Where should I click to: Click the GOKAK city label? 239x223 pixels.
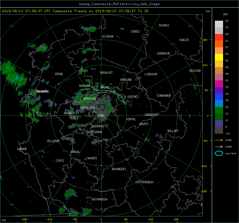(x=59, y=74)
